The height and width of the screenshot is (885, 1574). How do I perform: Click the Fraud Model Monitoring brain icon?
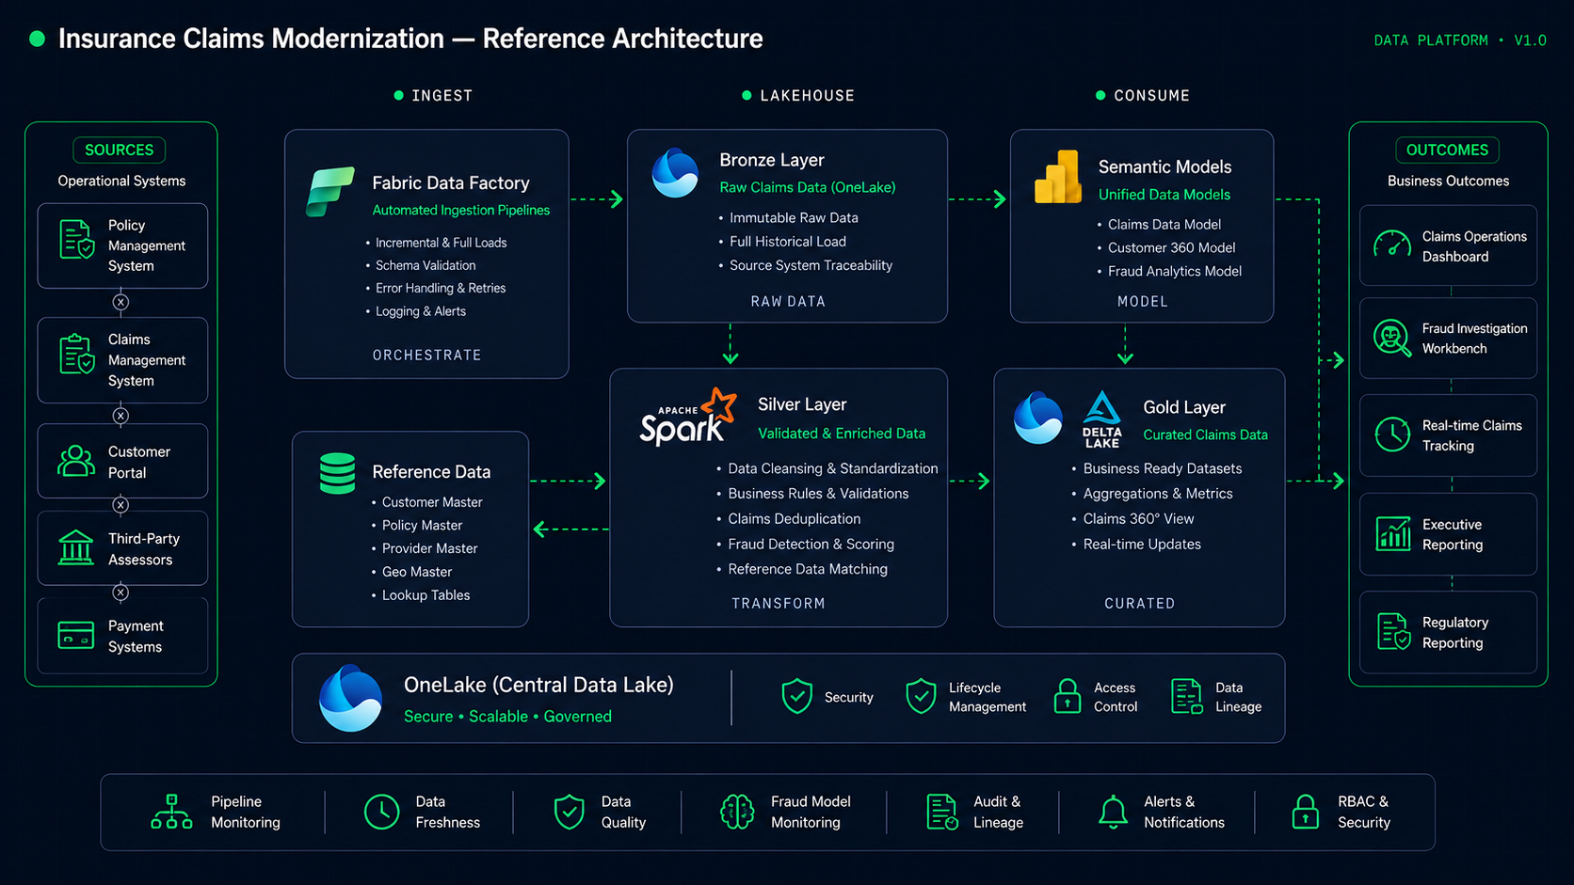(737, 812)
